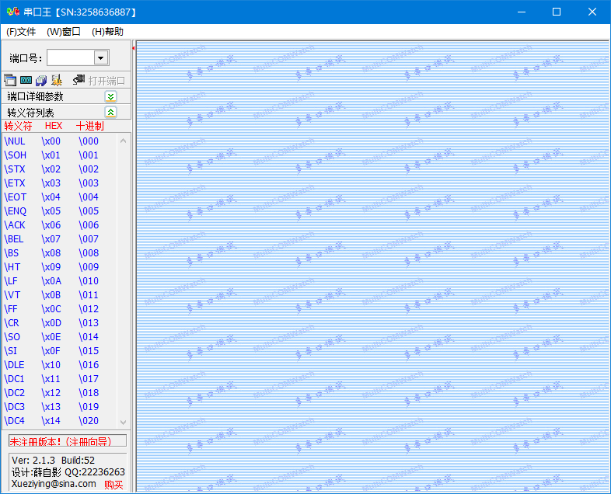Open the (W)窗口 menu
Viewport: 611px width, 494px height.
pyautogui.click(x=64, y=32)
